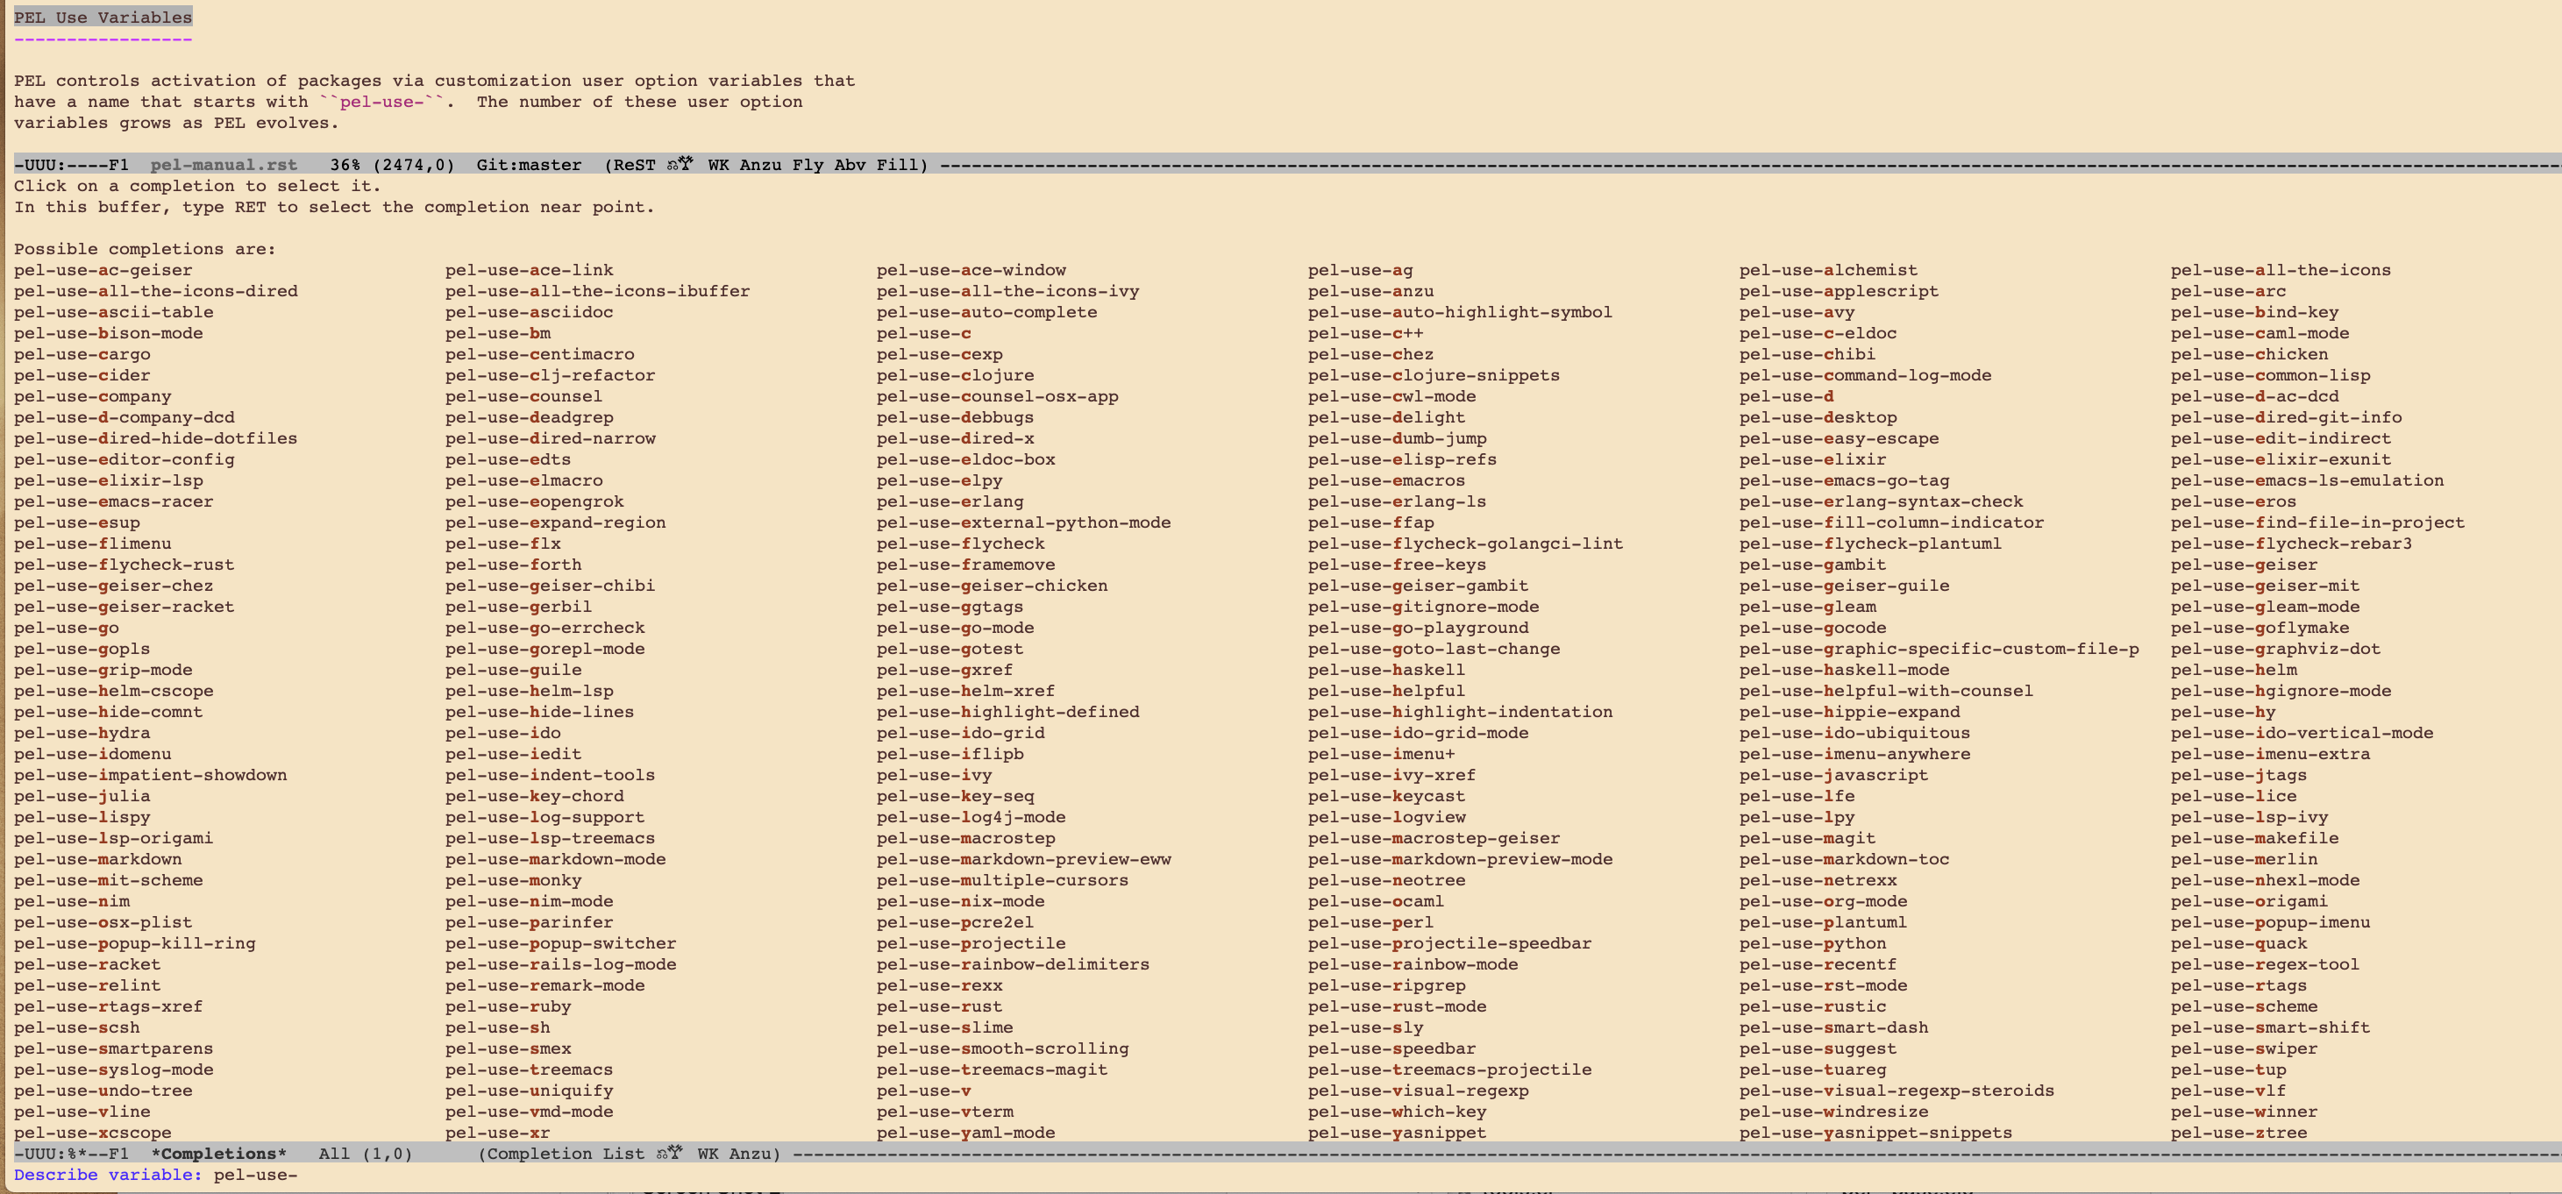Select pel-use-yasnippet-snippets completion
The image size is (2562, 1194).
coord(1875,1133)
